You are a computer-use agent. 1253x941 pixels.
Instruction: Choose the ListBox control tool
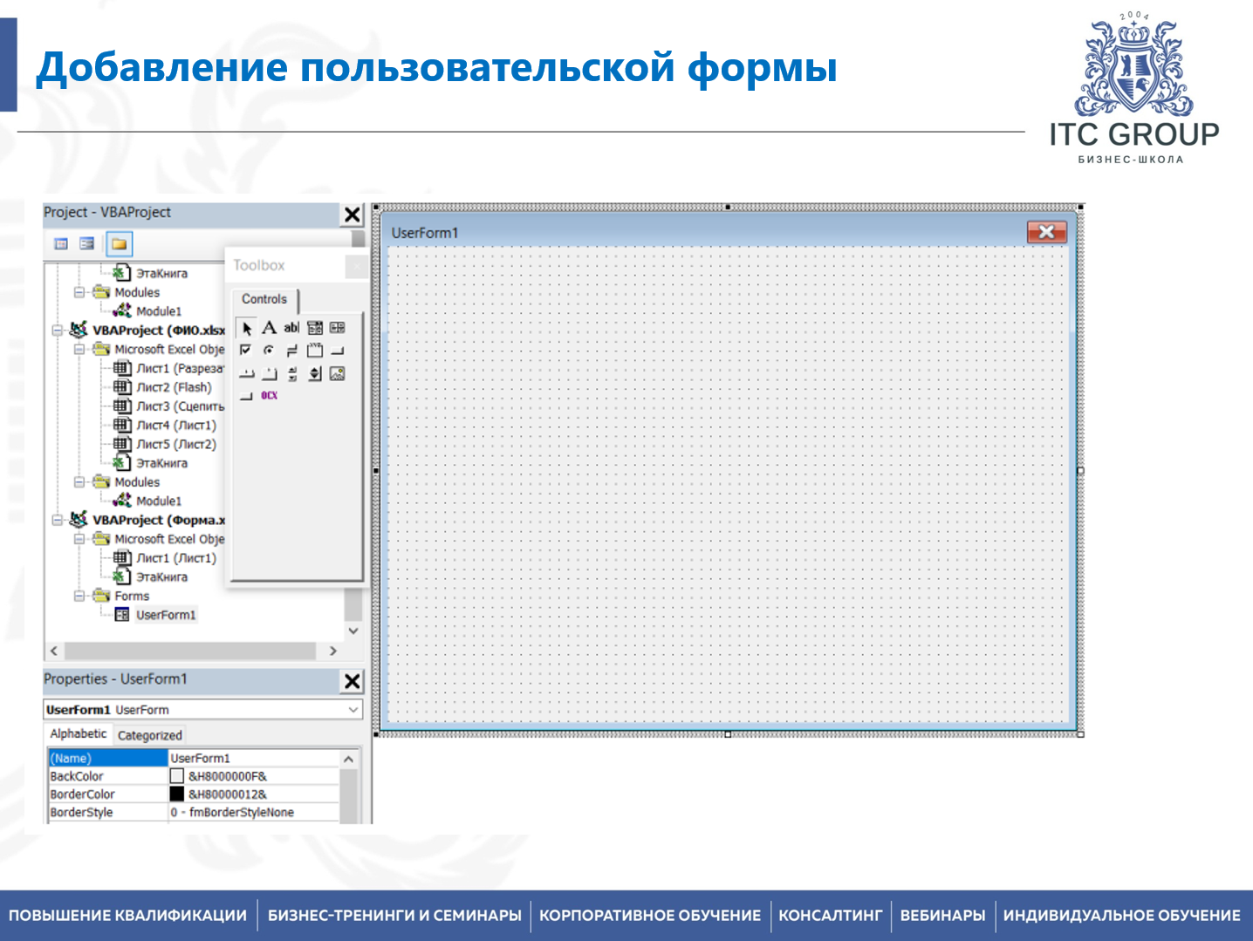point(338,328)
